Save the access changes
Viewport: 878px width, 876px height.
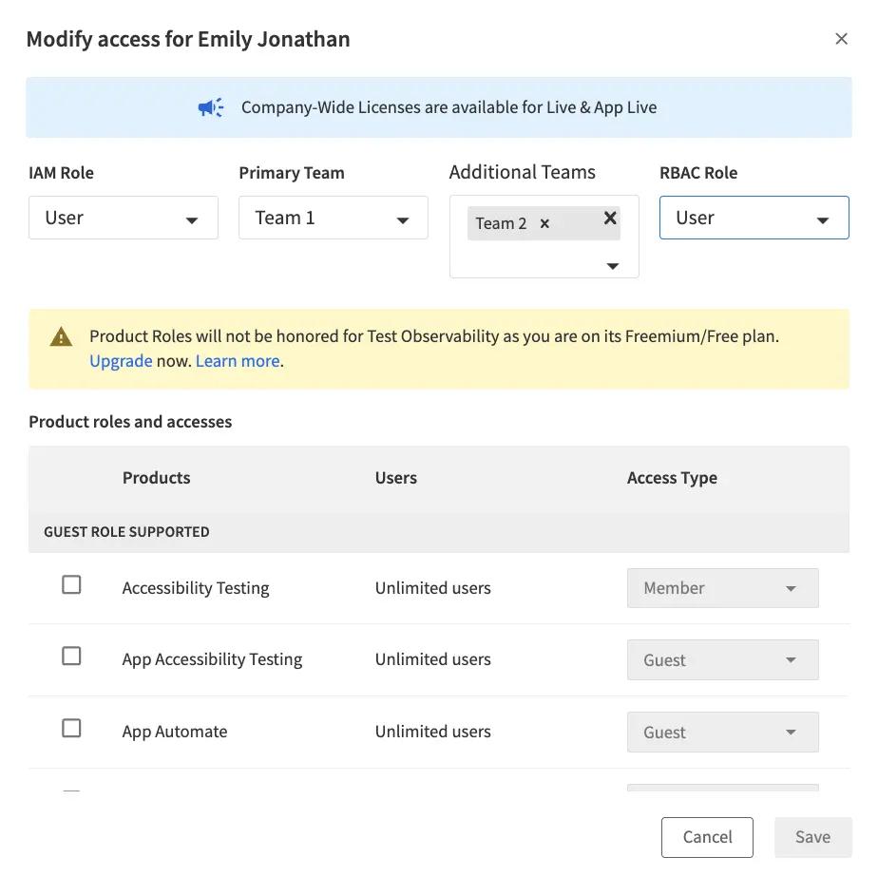(812, 837)
